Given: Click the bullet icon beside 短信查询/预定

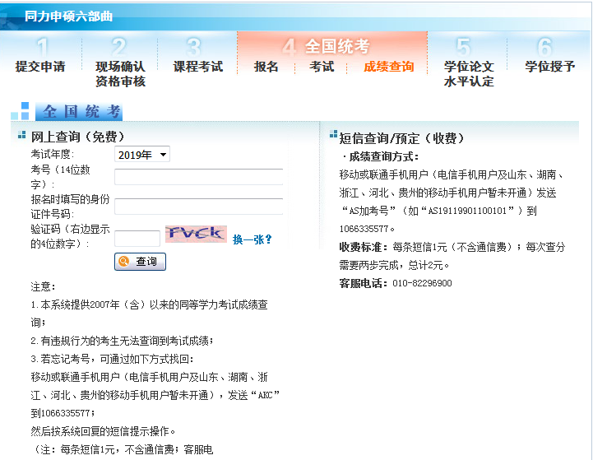Looking at the screenshot, I should pos(333,133).
